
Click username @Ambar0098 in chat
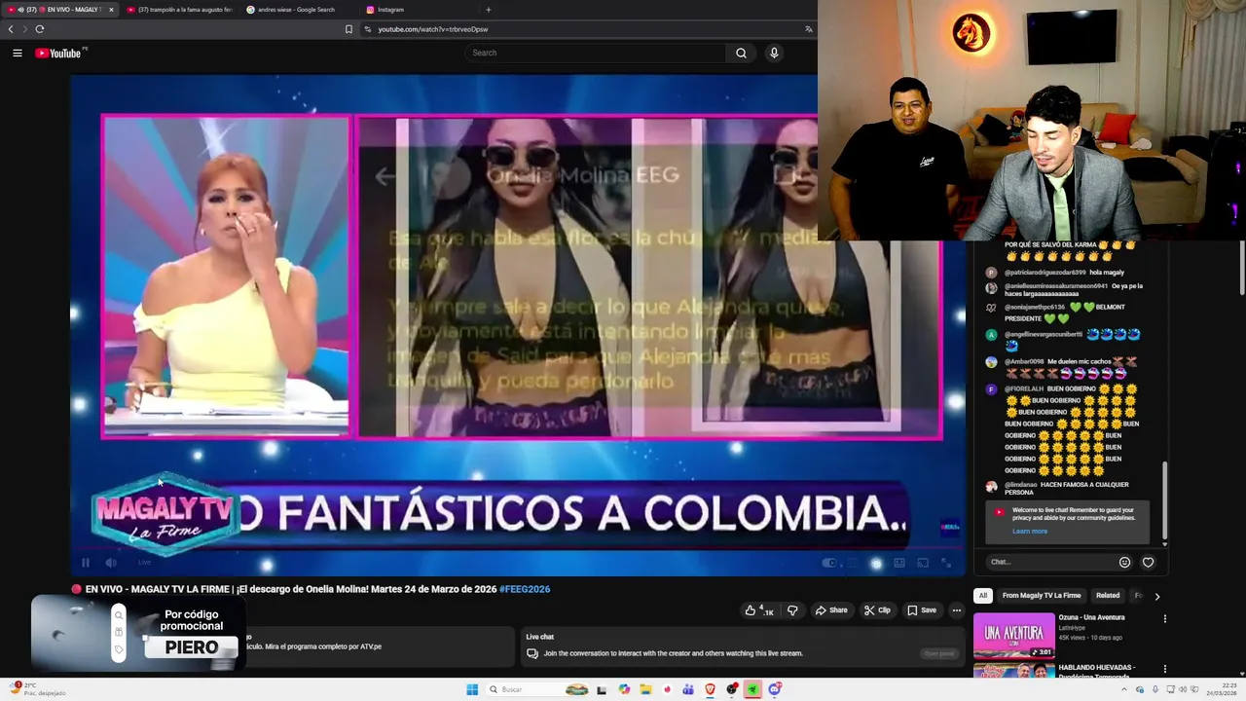1024,361
